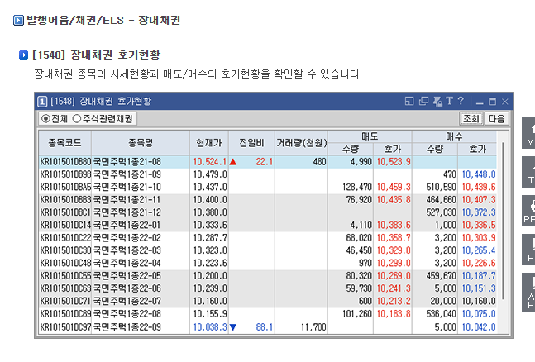Close the 장내채권 호가현황 window
The image size is (535, 362).
pos(505,102)
